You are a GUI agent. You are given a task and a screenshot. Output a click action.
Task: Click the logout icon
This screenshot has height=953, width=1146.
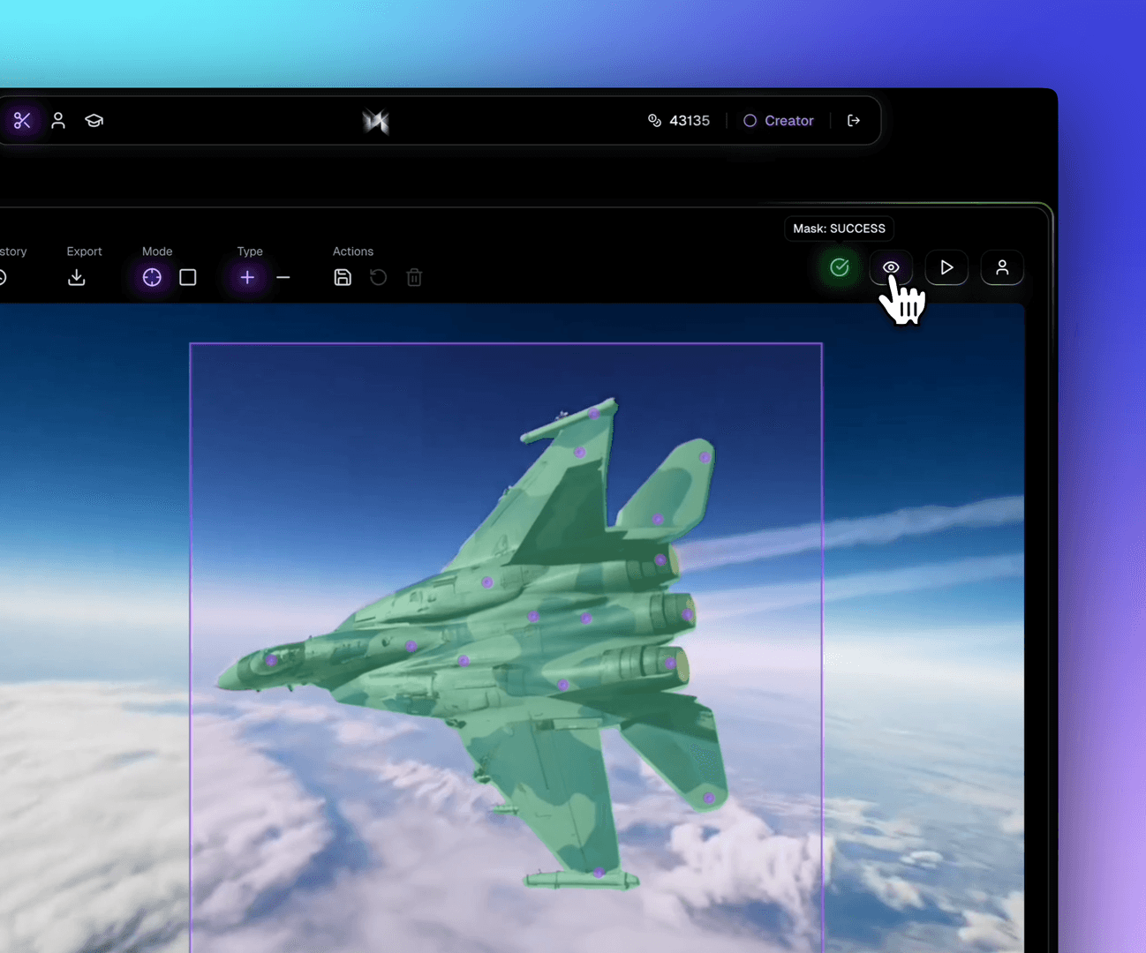(x=854, y=121)
